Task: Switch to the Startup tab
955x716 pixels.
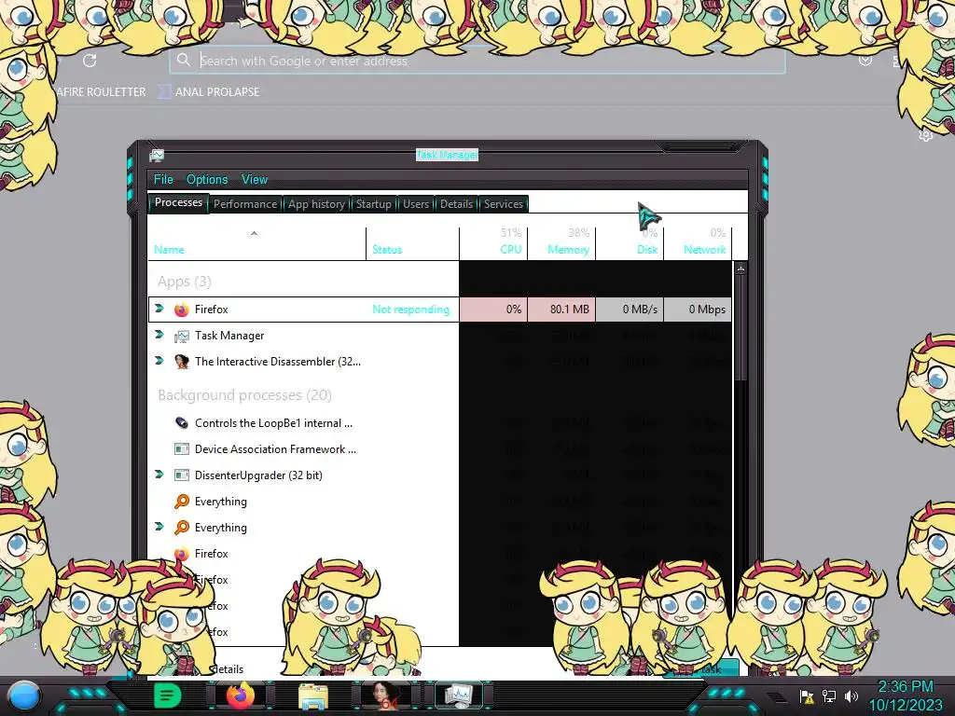Action: click(x=373, y=204)
